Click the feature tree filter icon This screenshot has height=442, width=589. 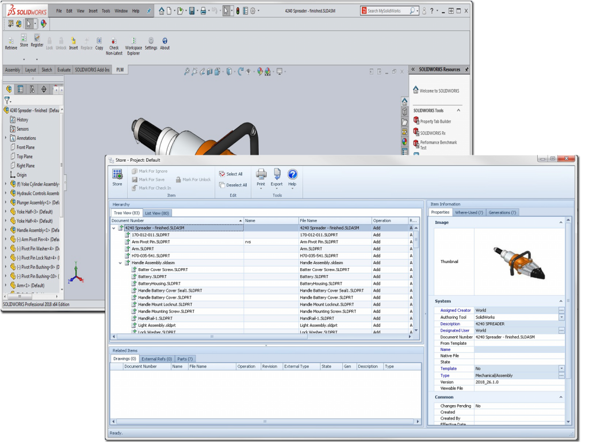(x=7, y=100)
